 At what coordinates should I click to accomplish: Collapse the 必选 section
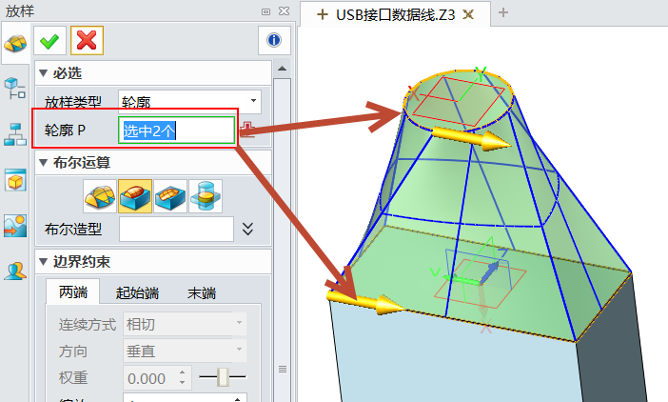tap(43, 72)
